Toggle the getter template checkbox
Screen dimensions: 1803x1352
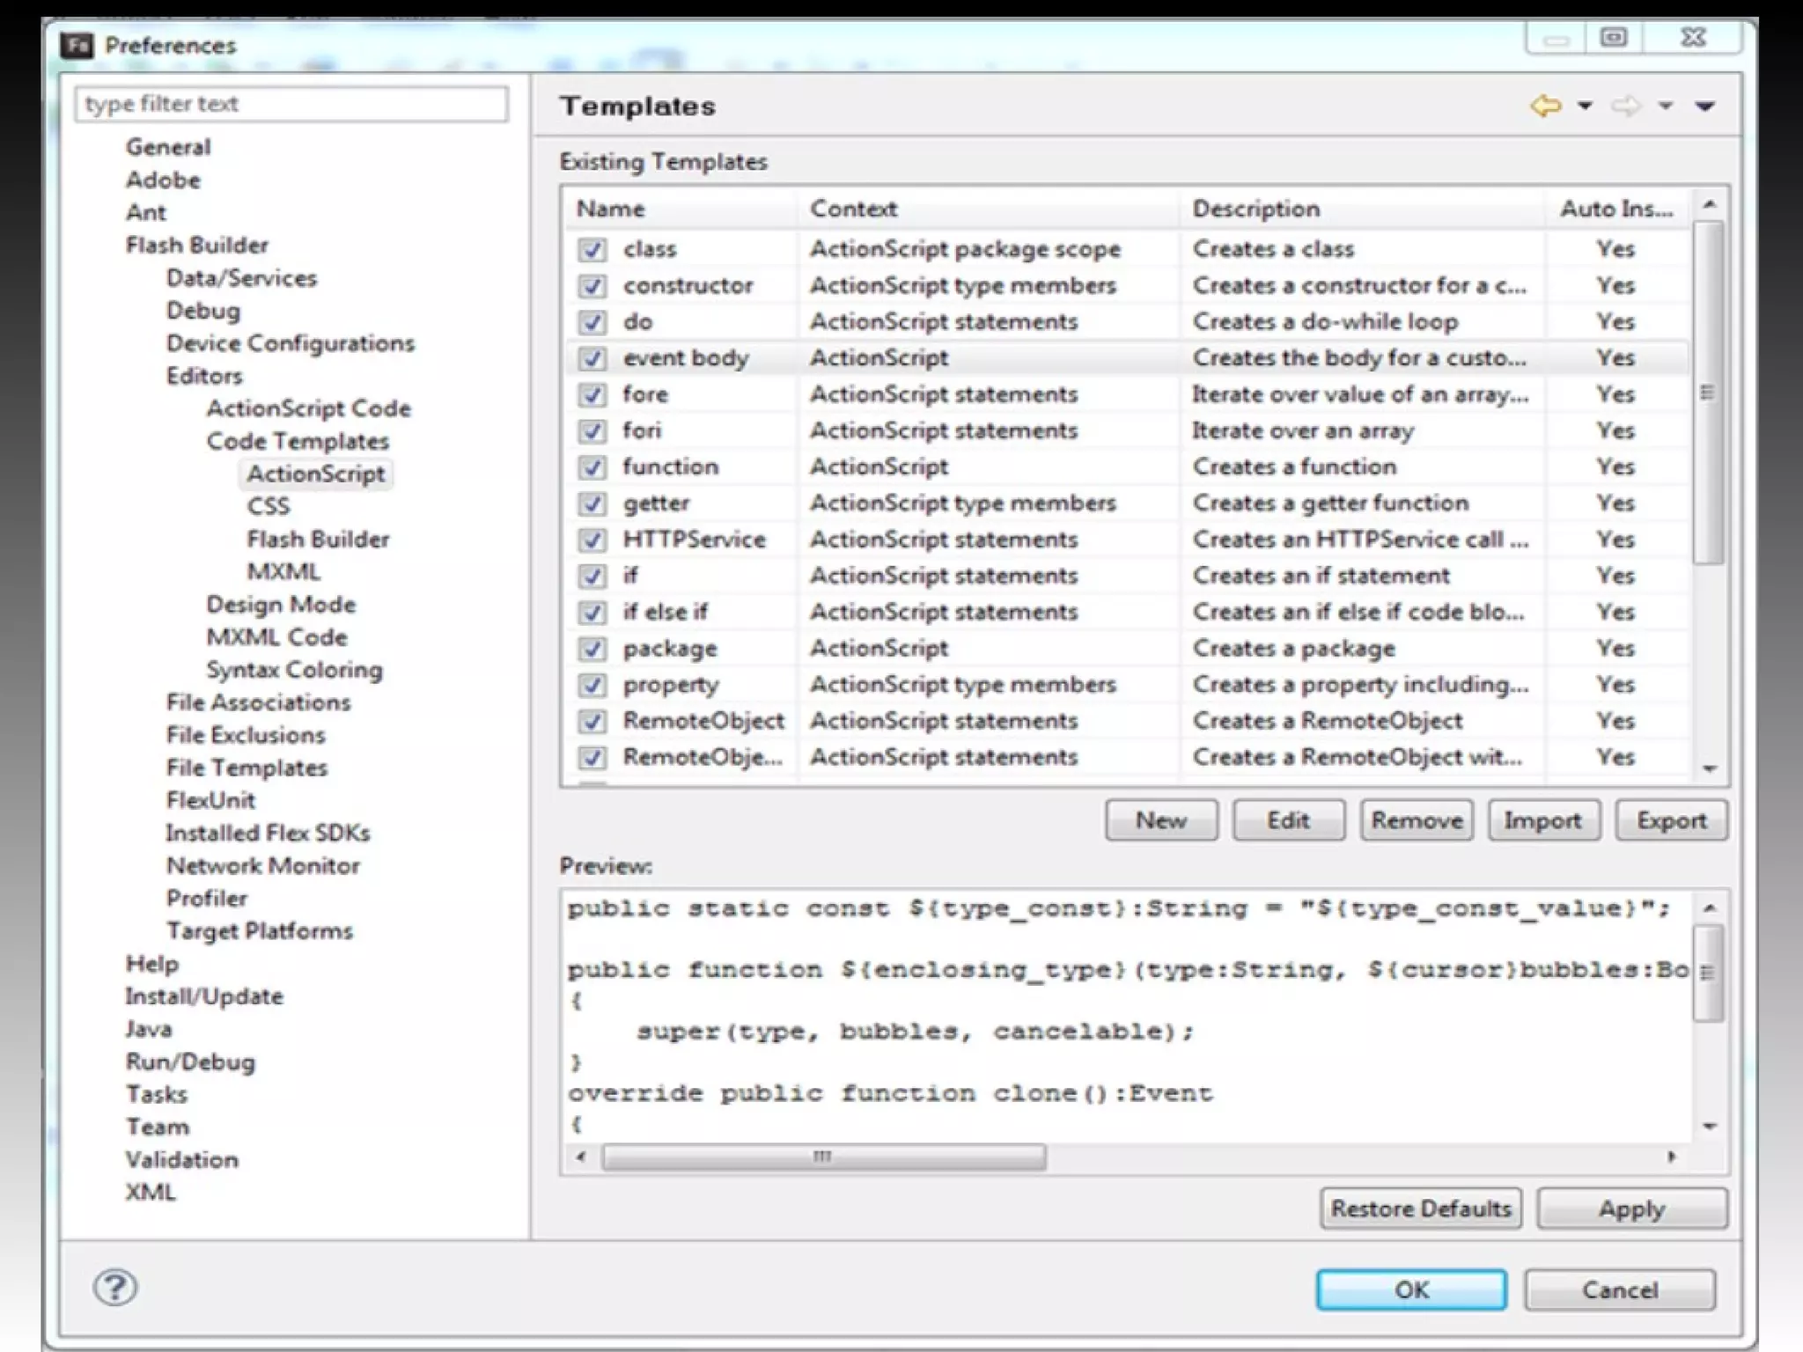[x=592, y=504]
